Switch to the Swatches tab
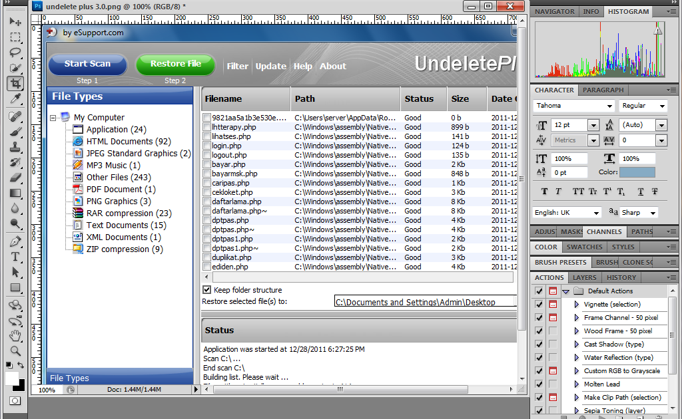 click(584, 247)
